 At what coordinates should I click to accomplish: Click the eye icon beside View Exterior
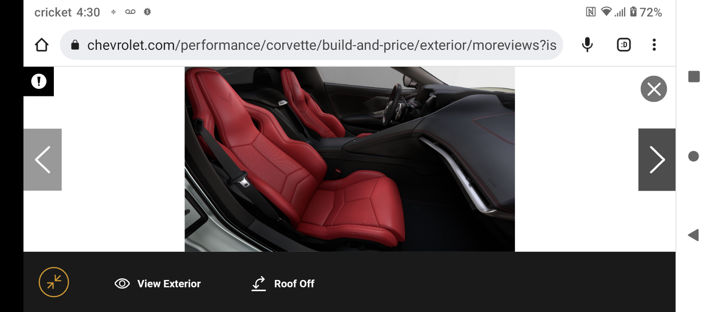click(x=122, y=284)
